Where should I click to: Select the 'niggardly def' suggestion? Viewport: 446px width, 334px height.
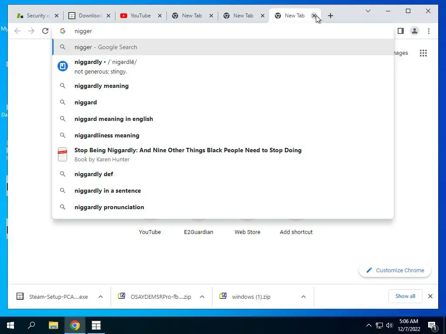click(223, 174)
